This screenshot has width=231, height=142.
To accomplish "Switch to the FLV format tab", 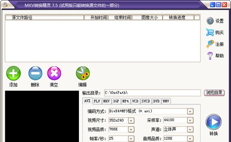I will click(x=97, y=101).
